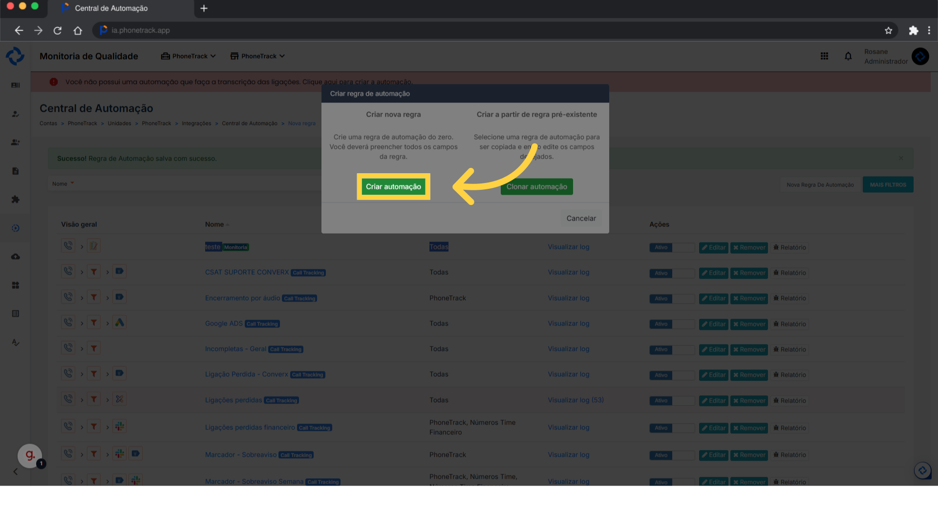Go to browser home page
The image size is (938, 527).
tap(78, 30)
